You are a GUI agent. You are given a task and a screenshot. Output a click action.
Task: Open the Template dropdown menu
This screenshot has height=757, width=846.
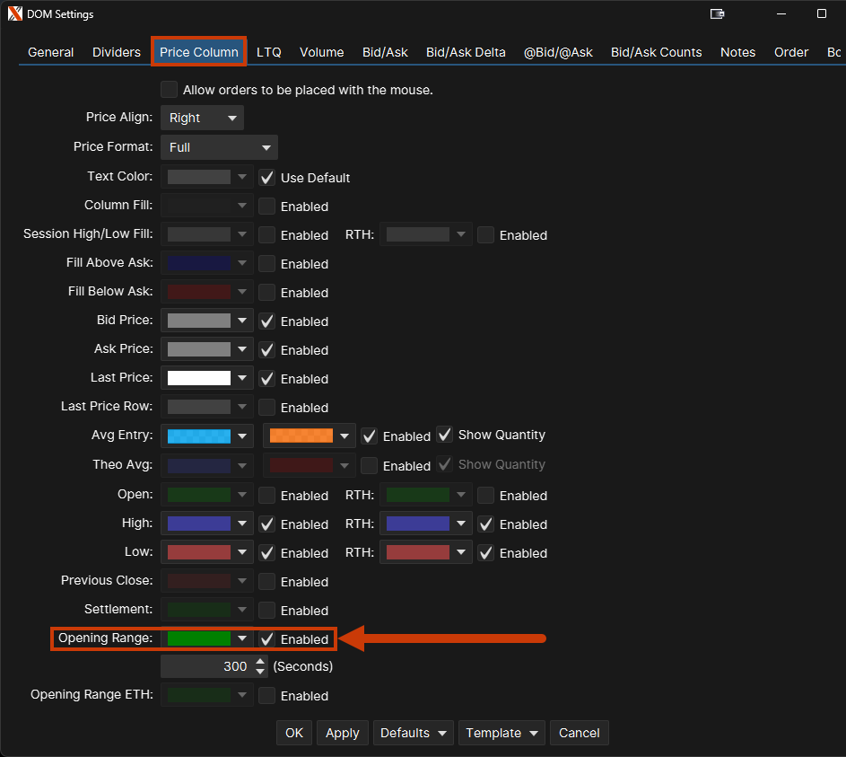tap(501, 733)
